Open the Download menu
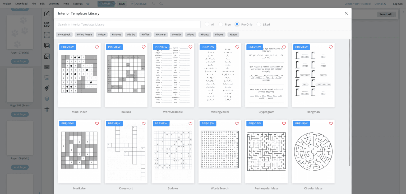Image resolution: width=406 pixels, height=194 pixels. pos(21,4)
